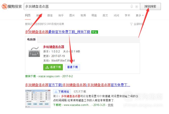Click the green 高速下载 button
Image resolution: width=169 pixels, height=114 pixels.
(53, 67)
